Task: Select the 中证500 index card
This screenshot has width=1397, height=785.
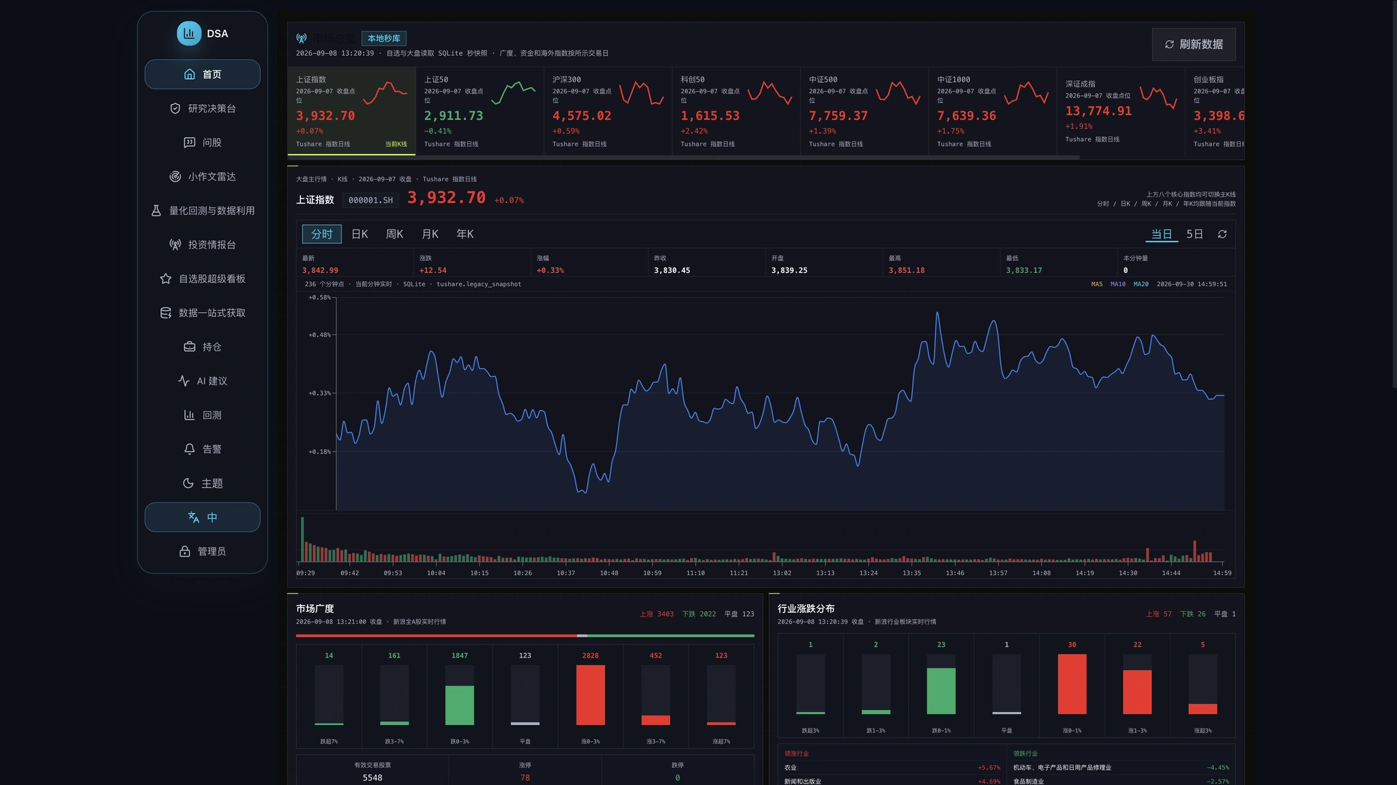Action: pos(864,111)
